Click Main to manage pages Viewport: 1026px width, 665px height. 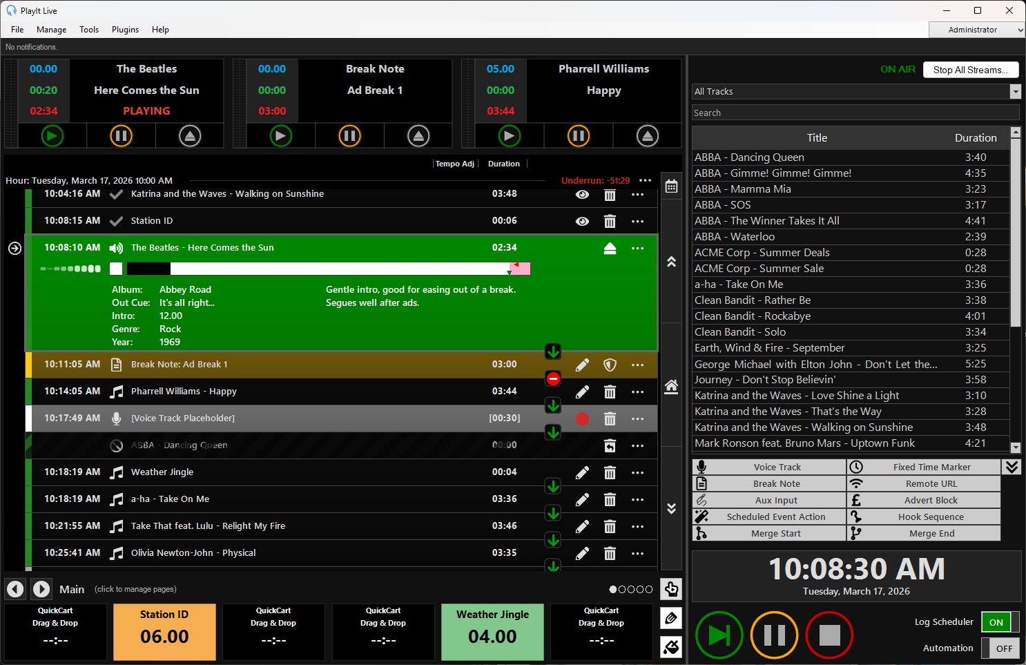(x=72, y=589)
